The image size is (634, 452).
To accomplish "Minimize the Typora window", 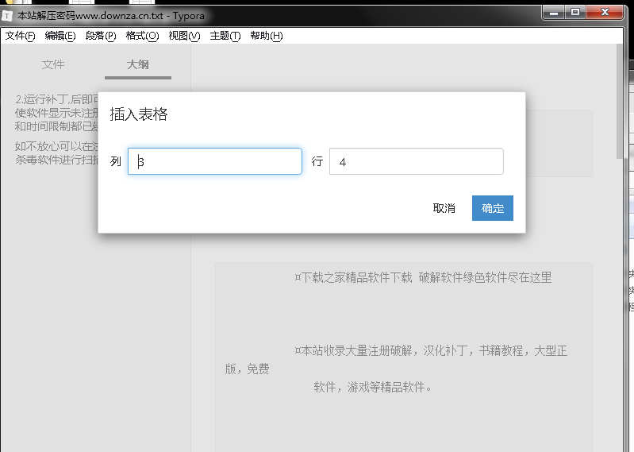I will (x=554, y=12).
